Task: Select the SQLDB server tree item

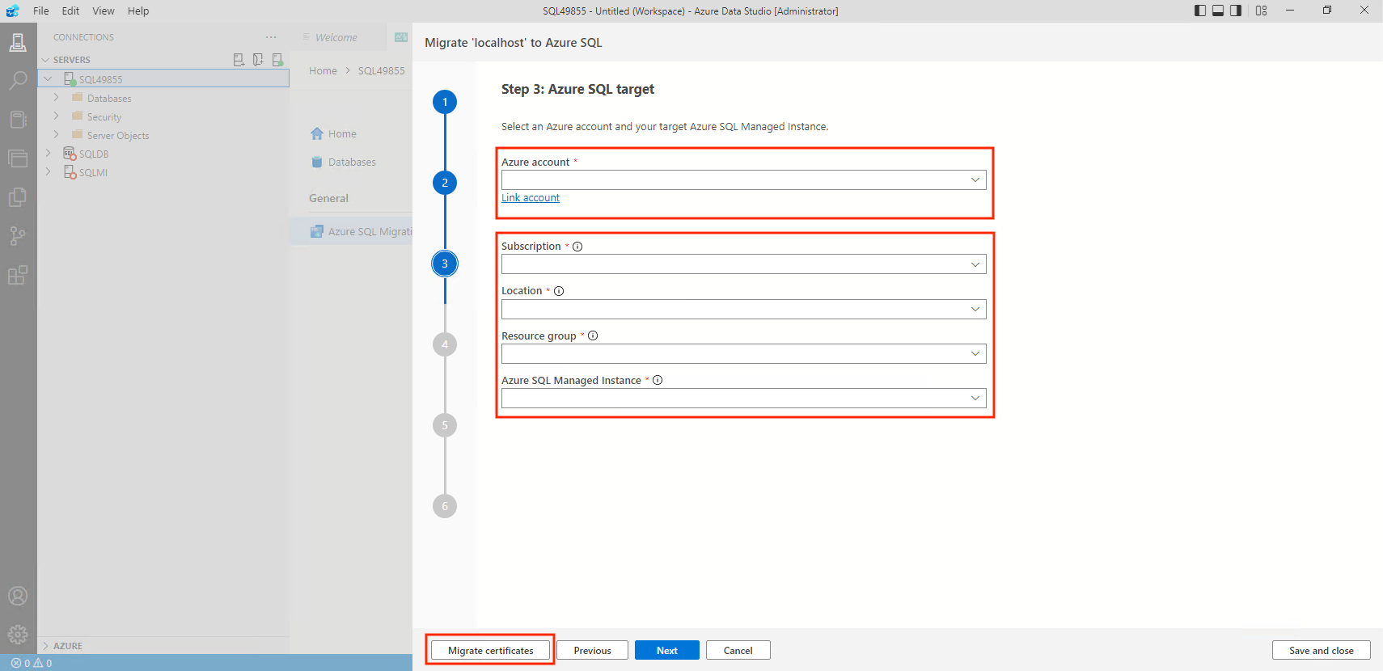Action: [164, 154]
